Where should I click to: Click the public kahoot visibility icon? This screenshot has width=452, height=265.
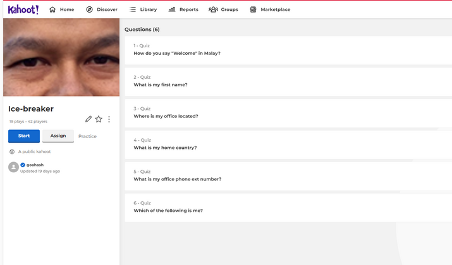[12, 151]
